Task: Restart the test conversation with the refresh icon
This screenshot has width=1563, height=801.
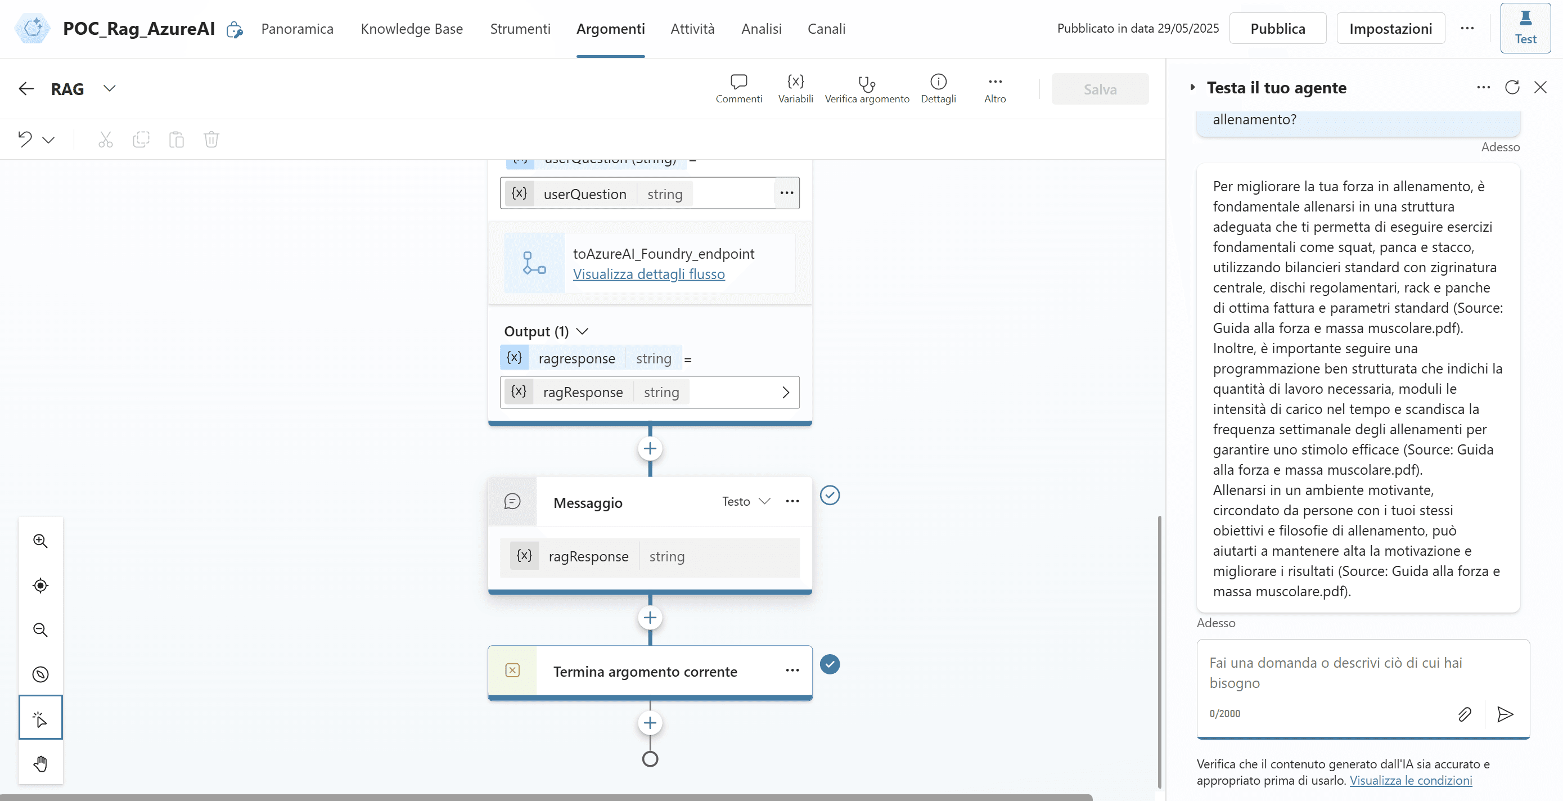Action: (x=1512, y=87)
